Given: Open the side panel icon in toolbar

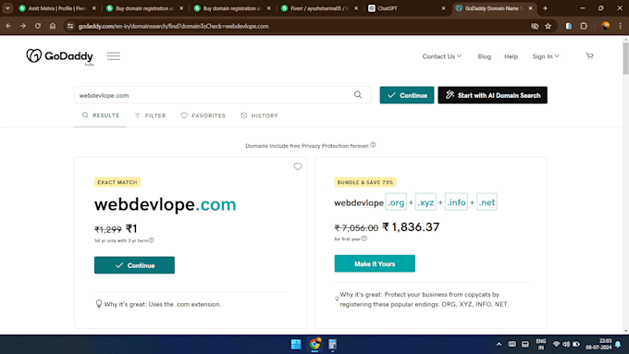Looking at the screenshot, I should pos(569,26).
